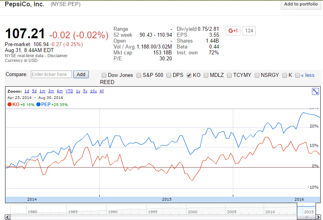Image resolution: width=323 pixels, height=220 pixels.
Task: Click the blue PEP legend dot
Action: (x=38, y=104)
